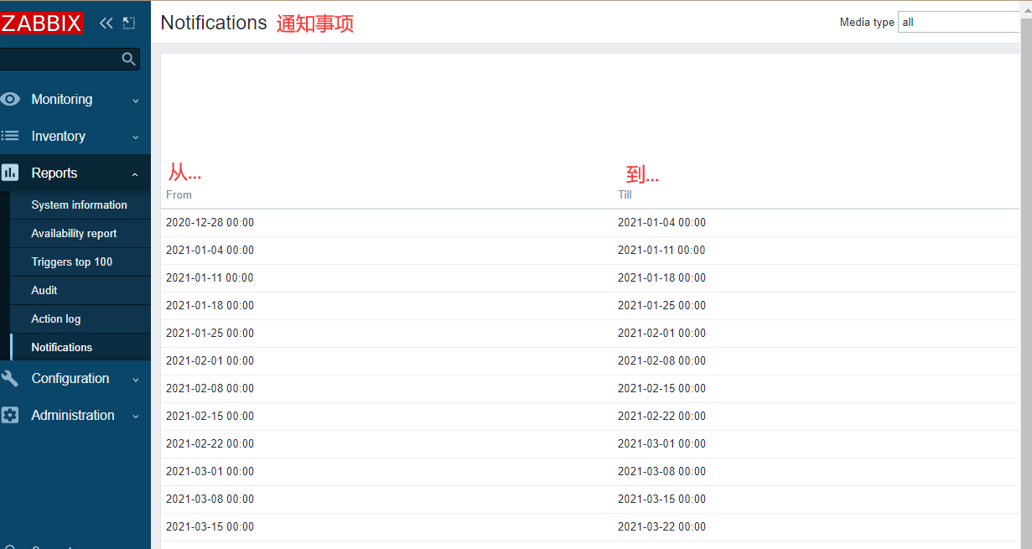Expand the Administration menu chevron

135,416
